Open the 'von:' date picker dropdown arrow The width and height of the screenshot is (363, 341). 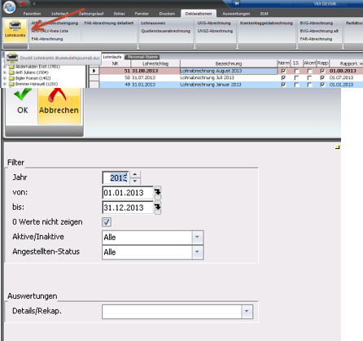point(158,193)
